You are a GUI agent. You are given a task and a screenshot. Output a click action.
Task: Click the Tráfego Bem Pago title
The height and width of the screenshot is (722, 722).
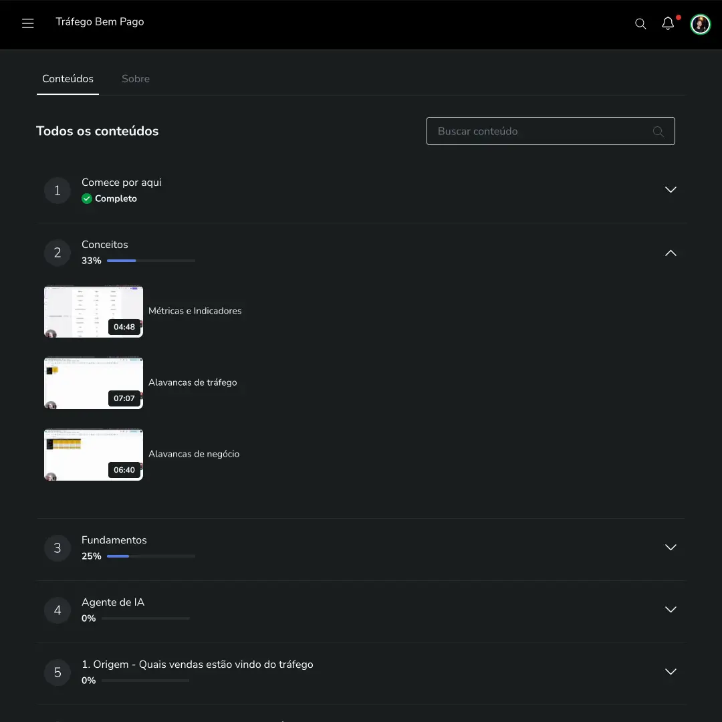click(100, 21)
